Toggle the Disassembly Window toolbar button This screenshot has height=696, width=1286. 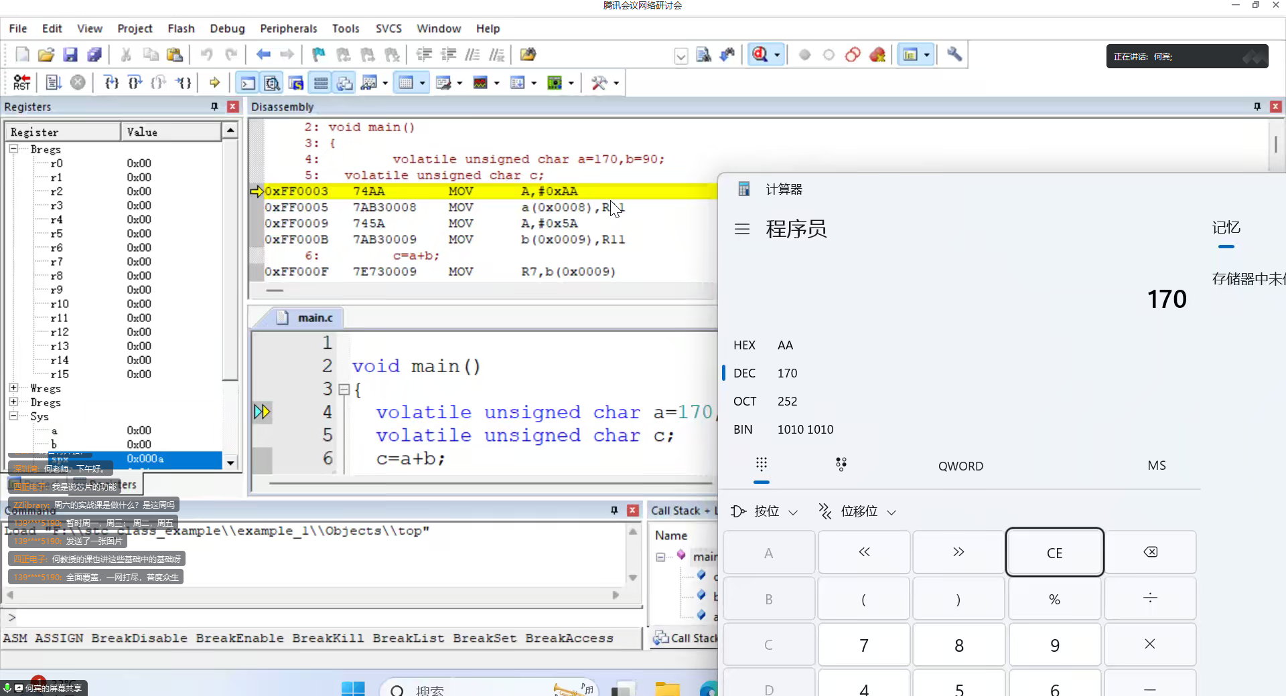click(x=272, y=83)
